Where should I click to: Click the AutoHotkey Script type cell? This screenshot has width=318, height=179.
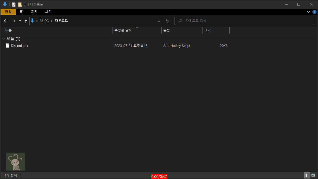tap(177, 46)
